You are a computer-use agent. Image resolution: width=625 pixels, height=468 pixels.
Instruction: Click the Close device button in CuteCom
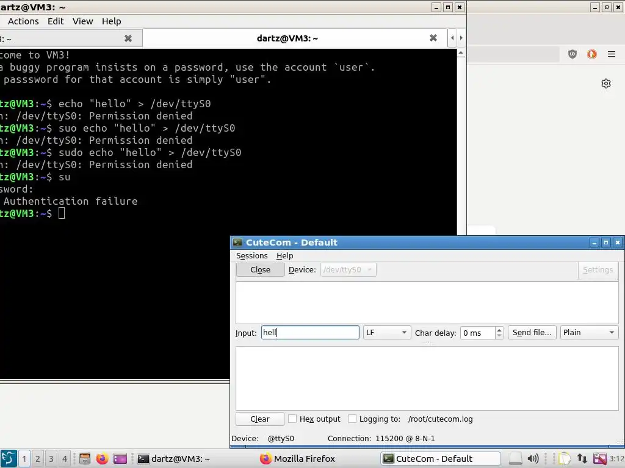click(260, 269)
